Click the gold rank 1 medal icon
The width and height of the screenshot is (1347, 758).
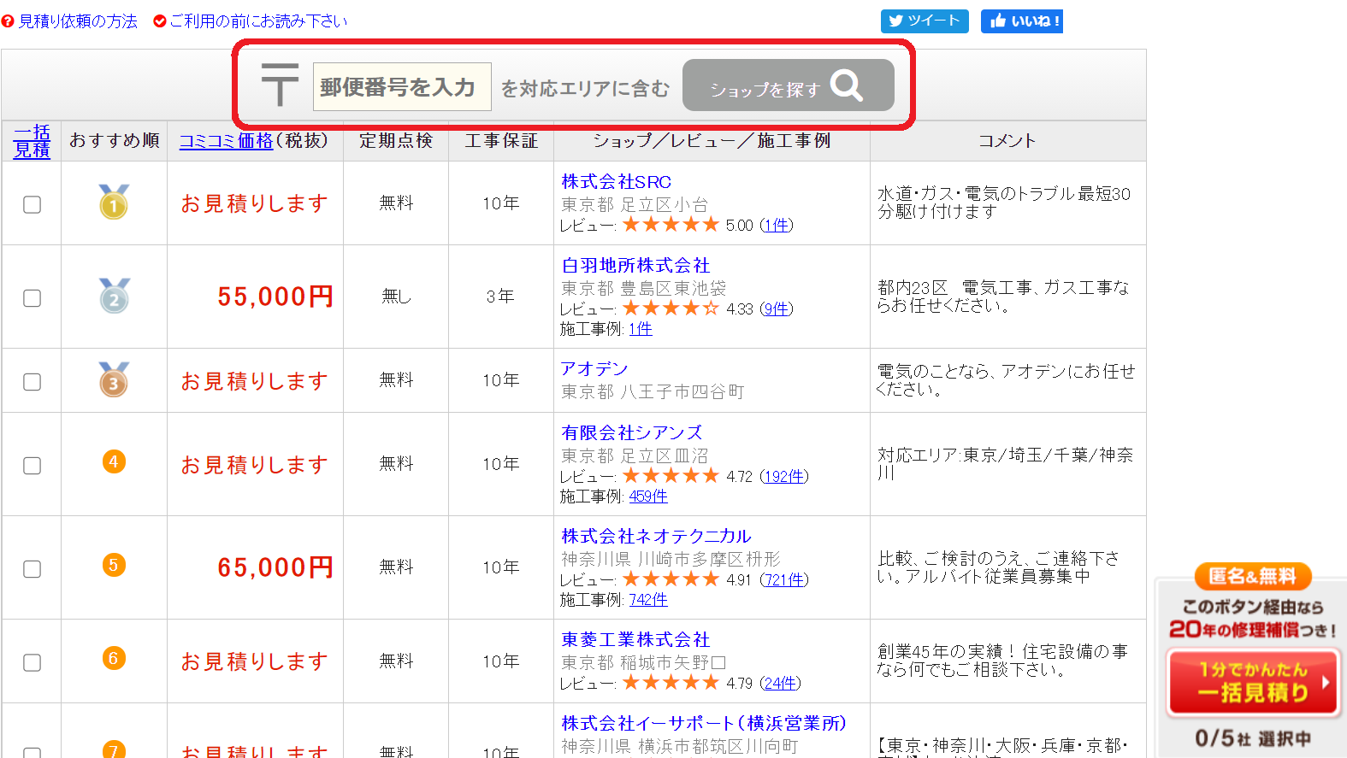[114, 203]
